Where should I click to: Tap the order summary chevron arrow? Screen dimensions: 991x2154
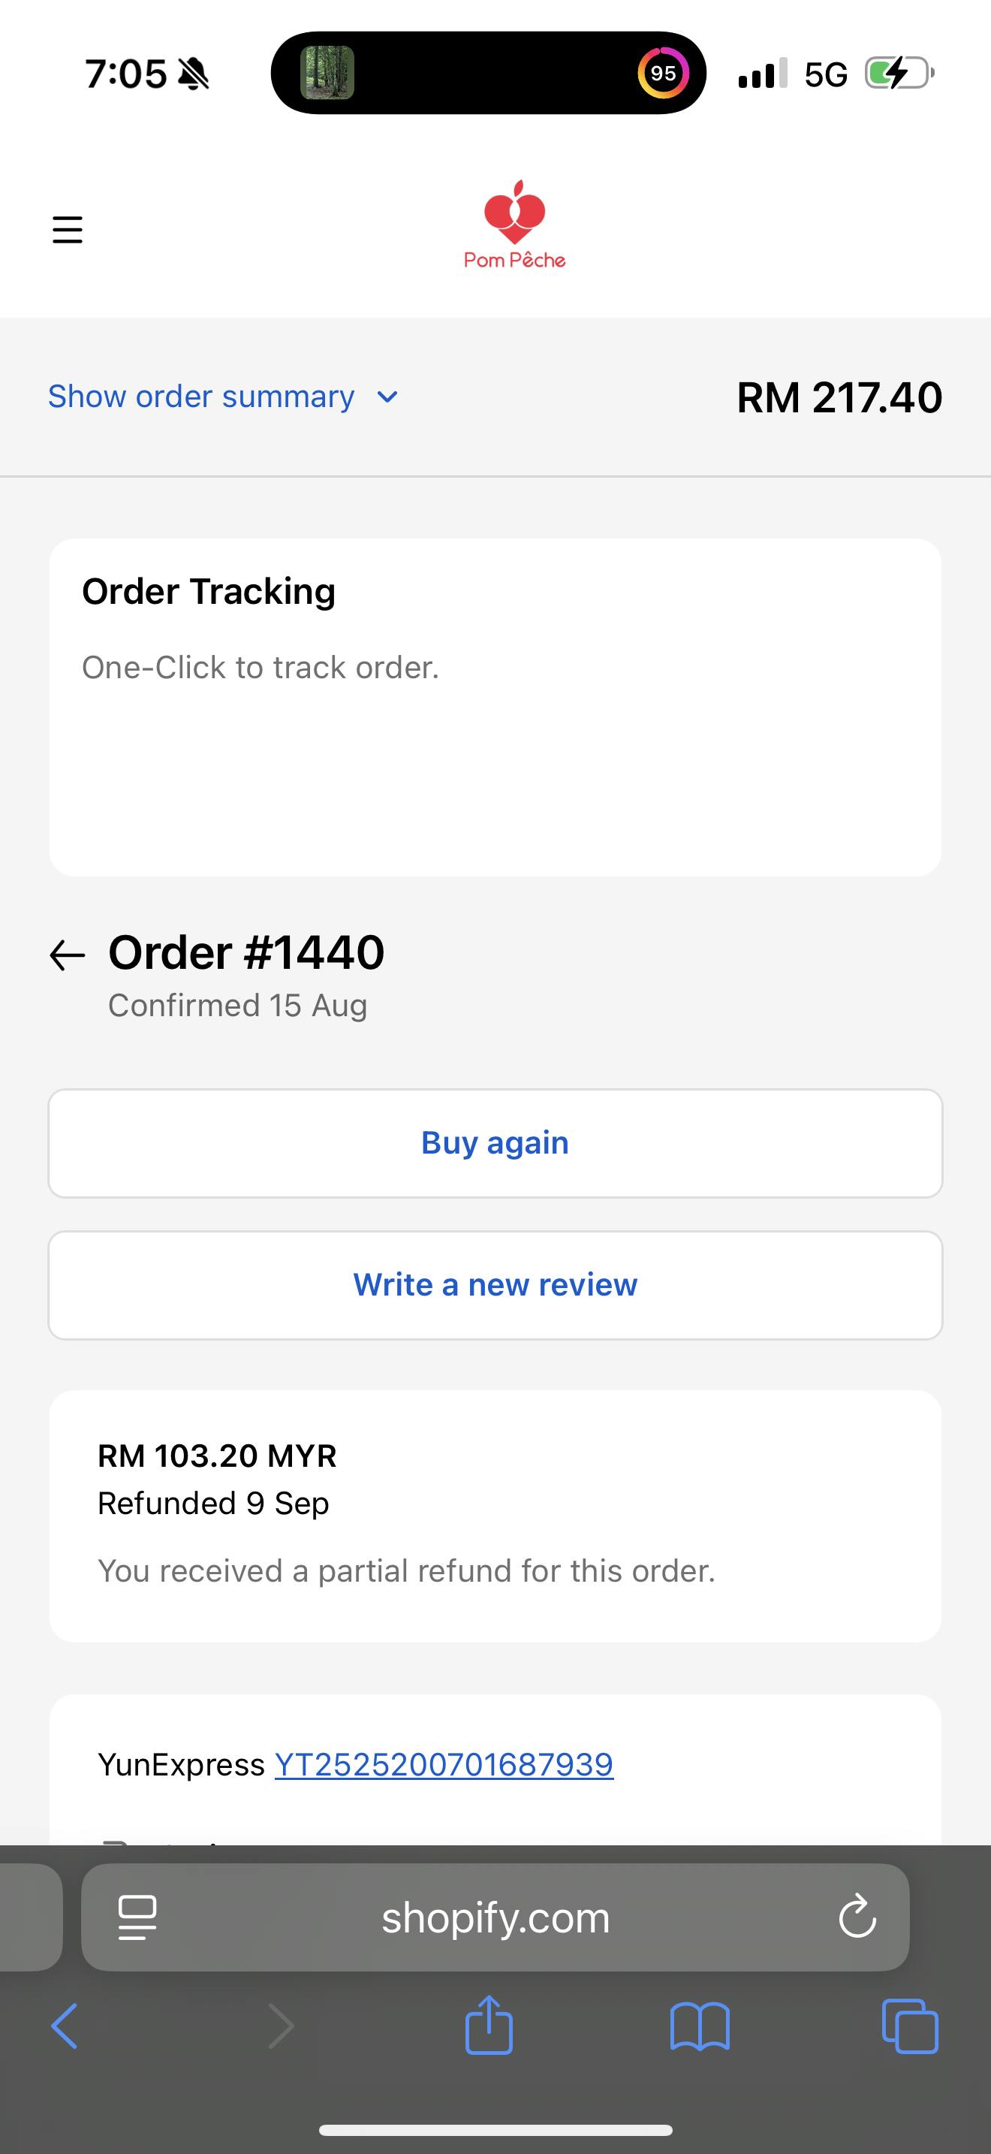click(x=387, y=397)
